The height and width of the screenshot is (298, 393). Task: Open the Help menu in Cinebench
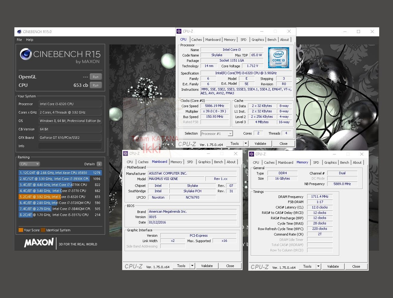[29, 40]
